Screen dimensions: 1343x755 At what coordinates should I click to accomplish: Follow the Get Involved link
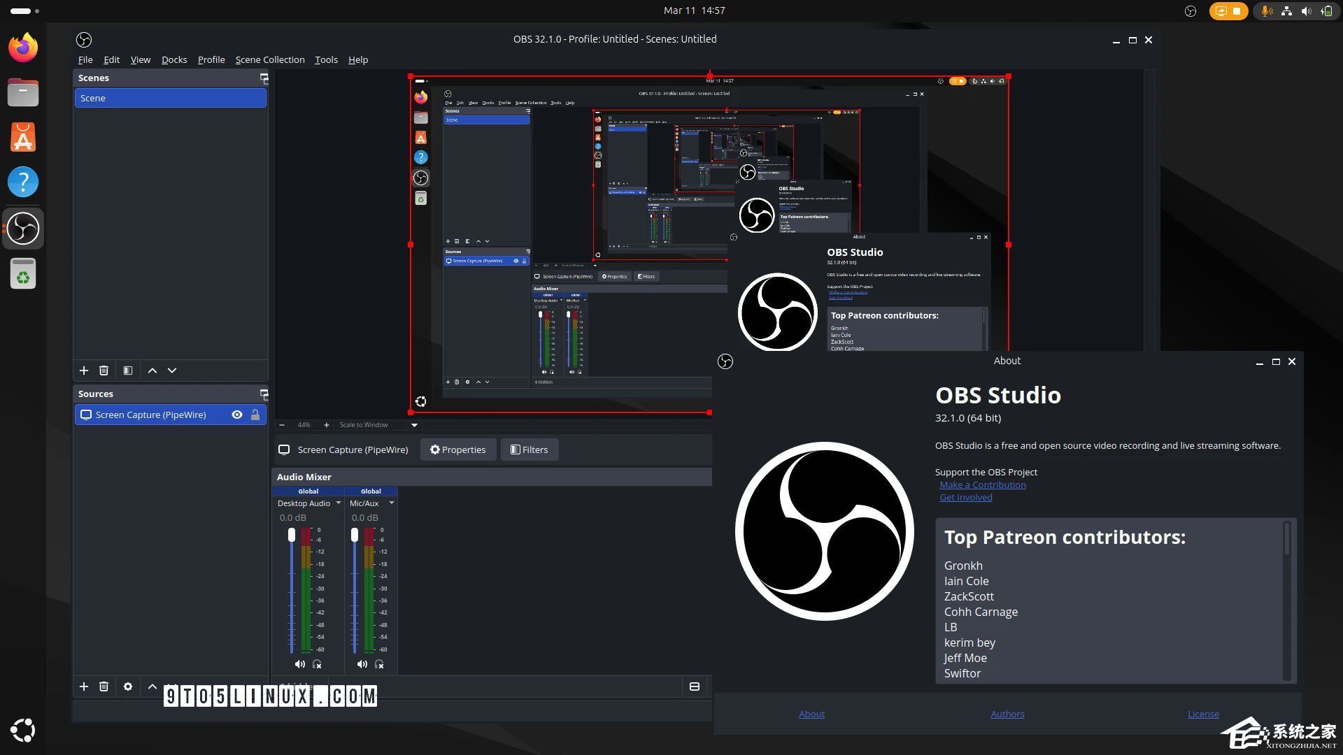[966, 498]
